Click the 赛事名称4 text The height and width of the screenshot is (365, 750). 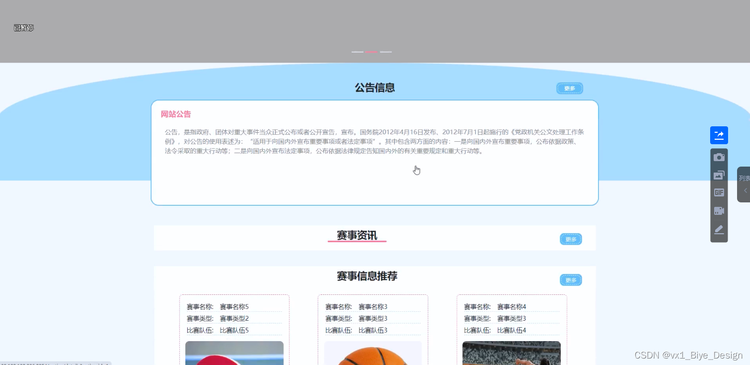click(511, 307)
